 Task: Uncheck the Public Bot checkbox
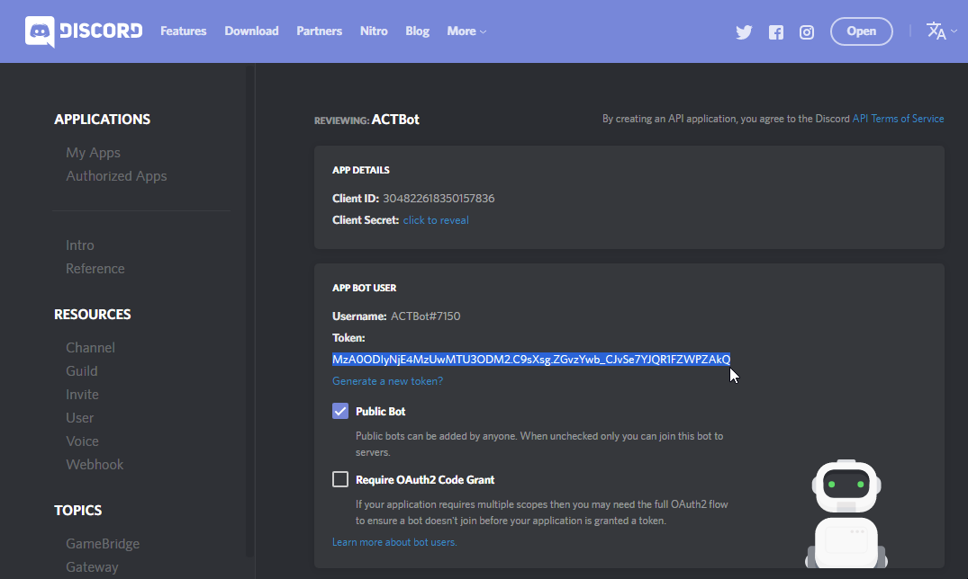pyautogui.click(x=340, y=411)
